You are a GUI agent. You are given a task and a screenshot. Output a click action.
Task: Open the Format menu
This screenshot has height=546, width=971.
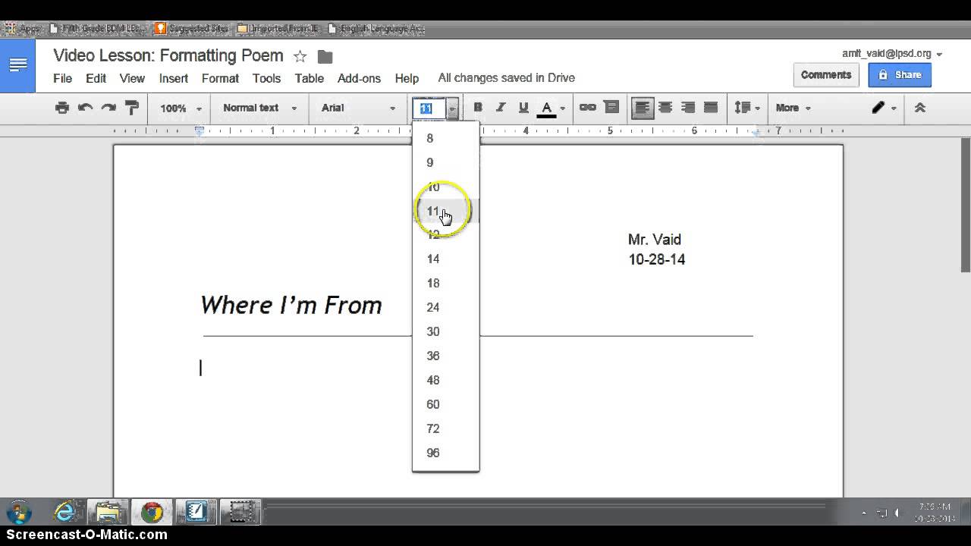point(220,78)
